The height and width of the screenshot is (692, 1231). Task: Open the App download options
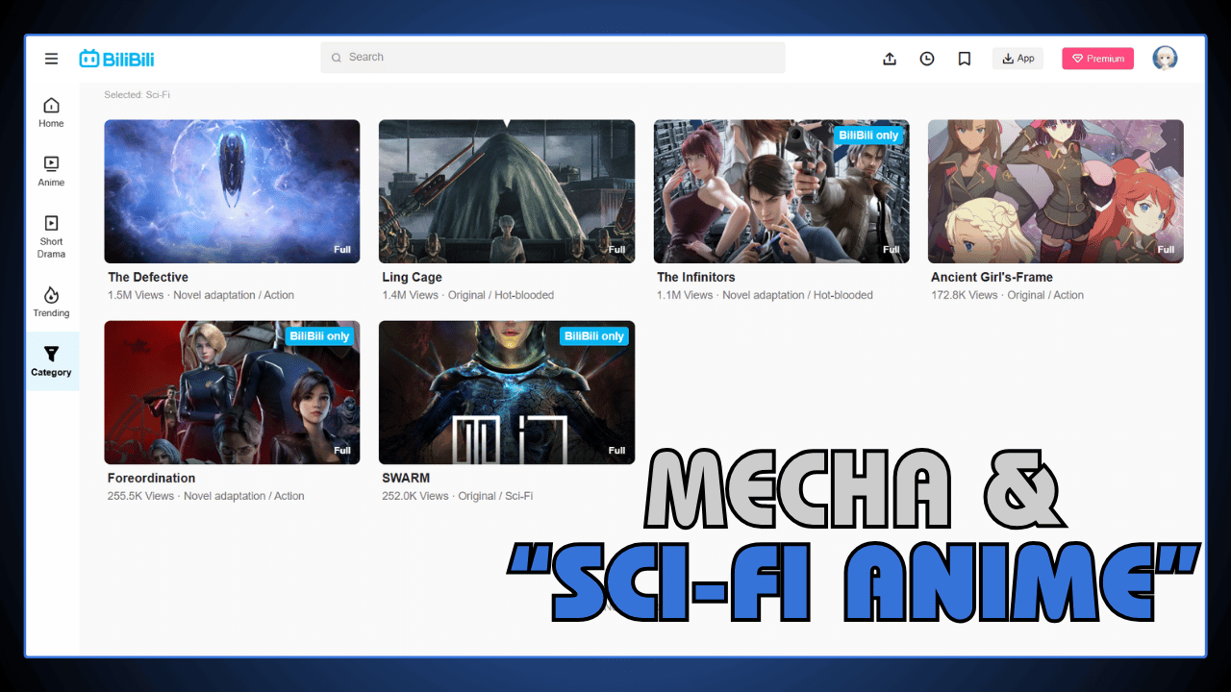1017,58
